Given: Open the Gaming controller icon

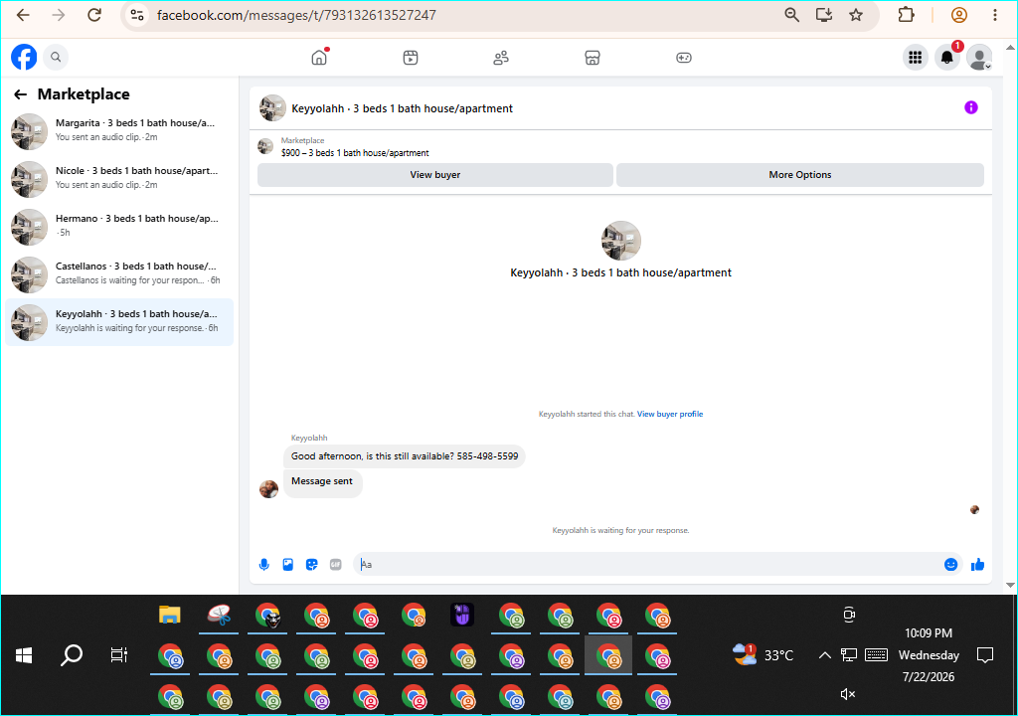Looking at the screenshot, I should click(684, 58).
